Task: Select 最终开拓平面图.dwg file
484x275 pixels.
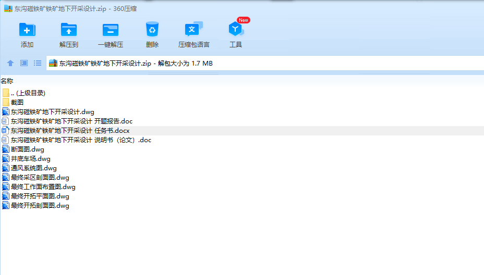Action: click(x=40, y=196)
